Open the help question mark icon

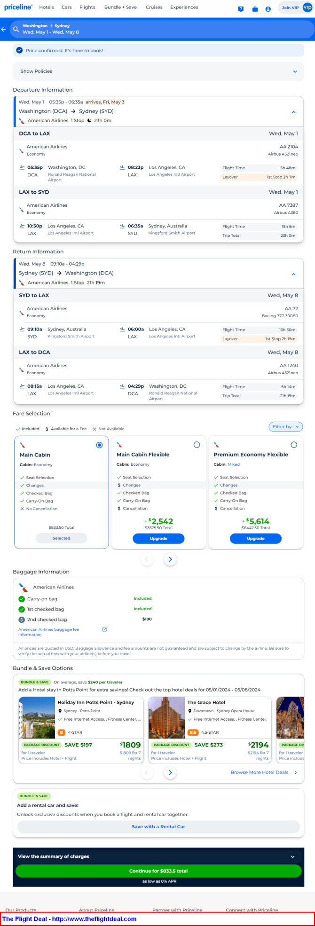click(241, 9)
